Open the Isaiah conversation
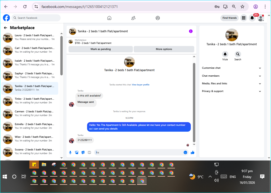 pyautogui.click(x=30, y=63)
